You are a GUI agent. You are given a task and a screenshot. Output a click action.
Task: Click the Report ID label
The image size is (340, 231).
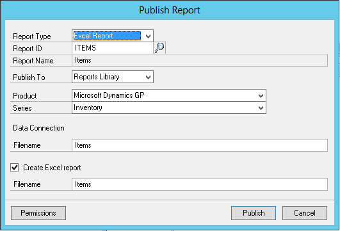[x=28, y=49]
